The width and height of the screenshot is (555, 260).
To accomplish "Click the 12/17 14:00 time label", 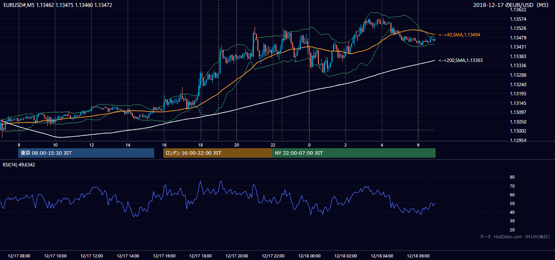I will (128, 256).
